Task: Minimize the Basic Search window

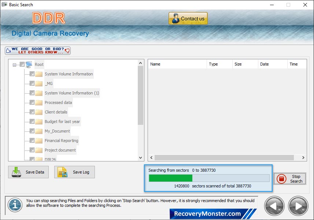Action: [x=272, y=5]
